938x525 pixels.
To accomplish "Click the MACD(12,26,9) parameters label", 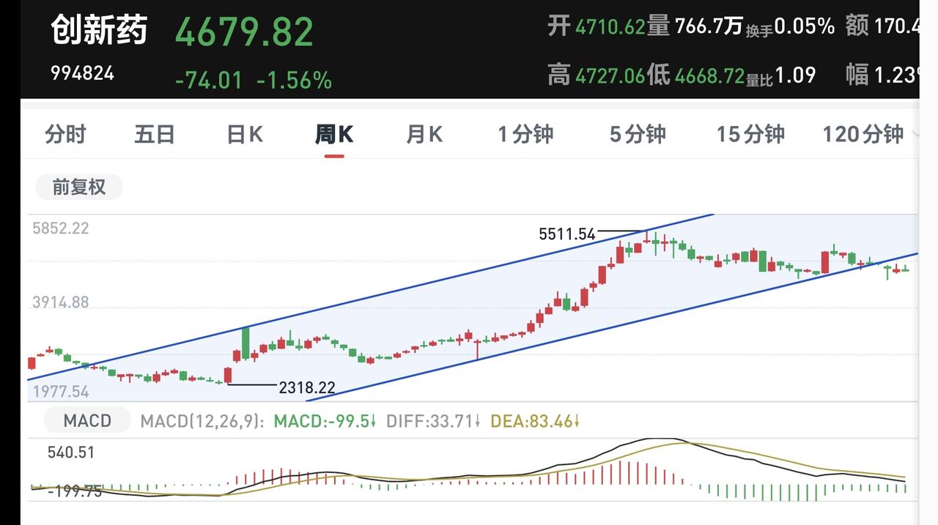I will pyautogui.click(x=202, y=421).
